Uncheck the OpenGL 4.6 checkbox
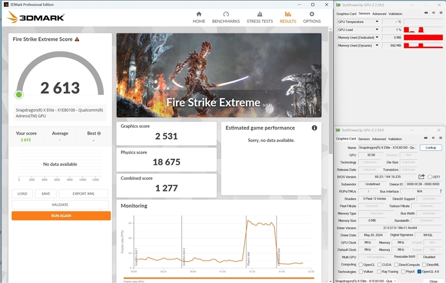Image resolution: width=446 pixels, height=283 pixels. coord(419,271)
